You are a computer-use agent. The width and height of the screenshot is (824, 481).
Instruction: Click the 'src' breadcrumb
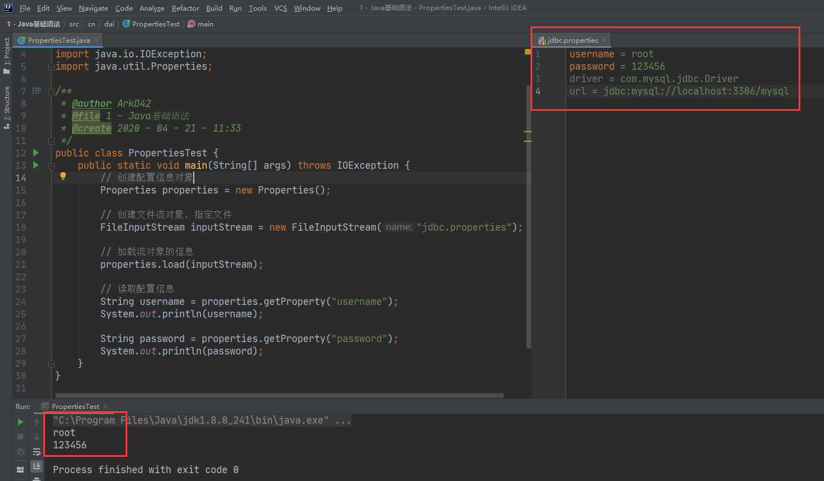pos(74,24)
